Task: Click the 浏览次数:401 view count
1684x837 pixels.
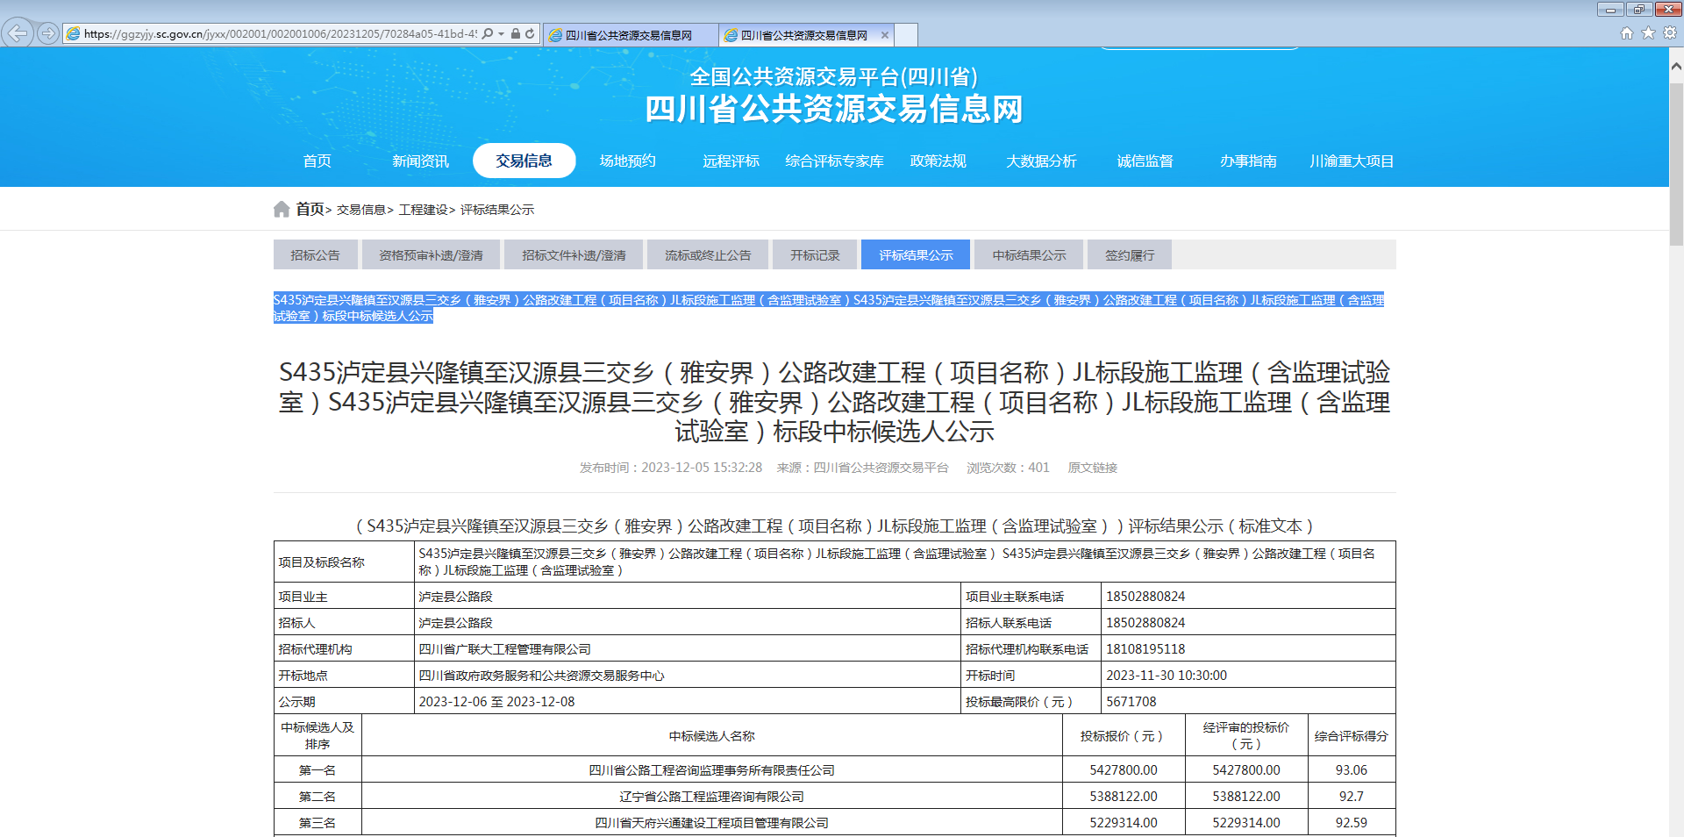Action: point(1008,468)
